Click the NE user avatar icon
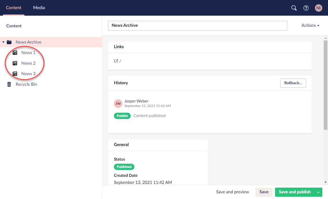Viewport: 328px width, 199px height. [x=318, y=8]
